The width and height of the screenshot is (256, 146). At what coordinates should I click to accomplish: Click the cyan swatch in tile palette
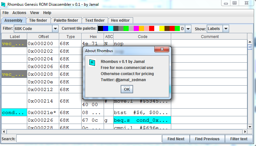(x=111, y=29)
